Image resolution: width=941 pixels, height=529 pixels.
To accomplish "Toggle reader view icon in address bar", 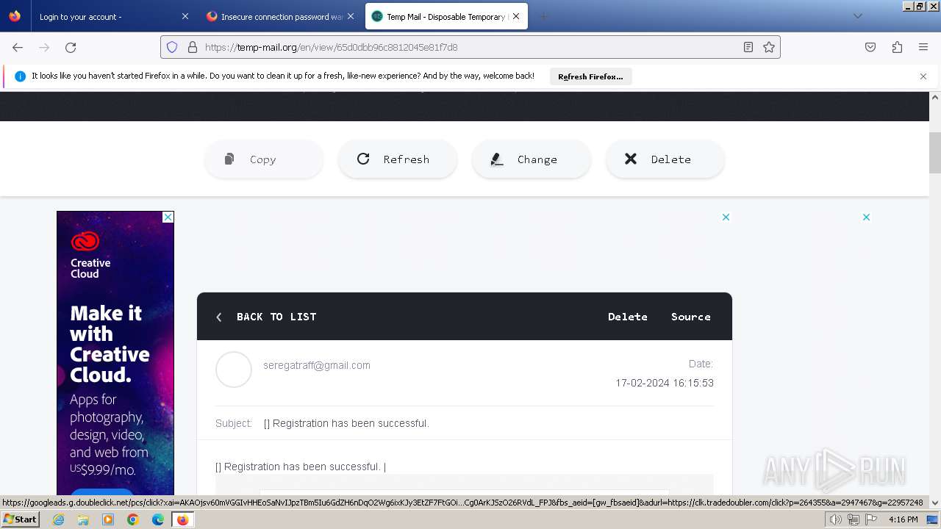I will tap(748, 47).
